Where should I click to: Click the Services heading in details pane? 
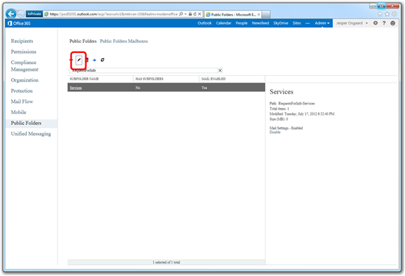coord(281,92)
